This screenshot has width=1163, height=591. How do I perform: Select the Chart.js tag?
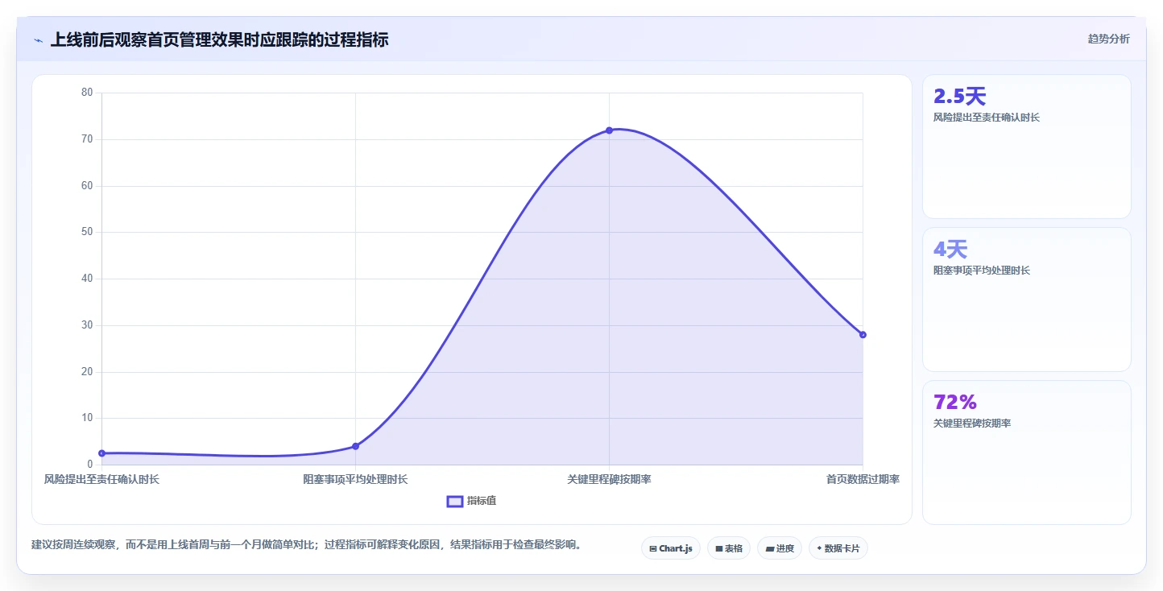point(671,548)
